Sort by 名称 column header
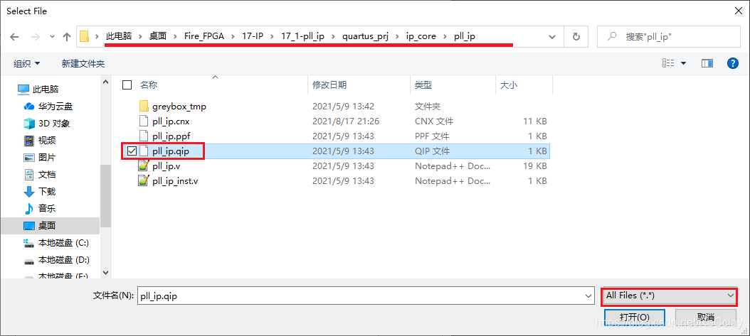Screen dimensions: 750x336 pos(149,85)
